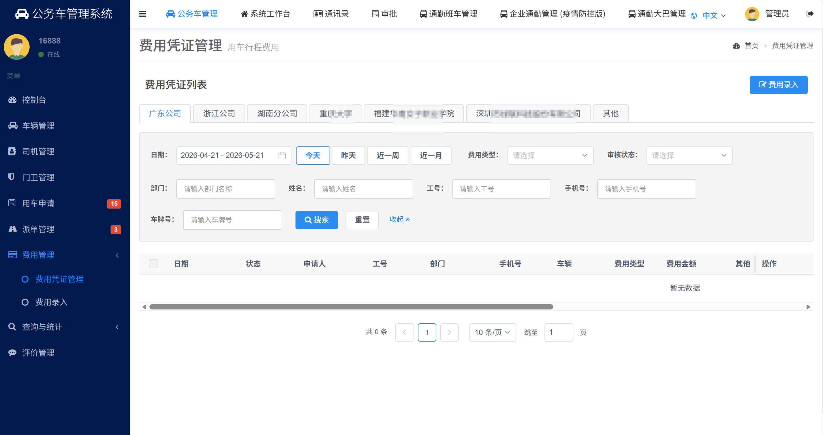Click the 重置 reset button
The height and width of the screenshot is (435, 823).
(362, 220)
